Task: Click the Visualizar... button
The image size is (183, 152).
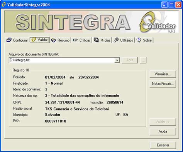Action: pos(163,74)
